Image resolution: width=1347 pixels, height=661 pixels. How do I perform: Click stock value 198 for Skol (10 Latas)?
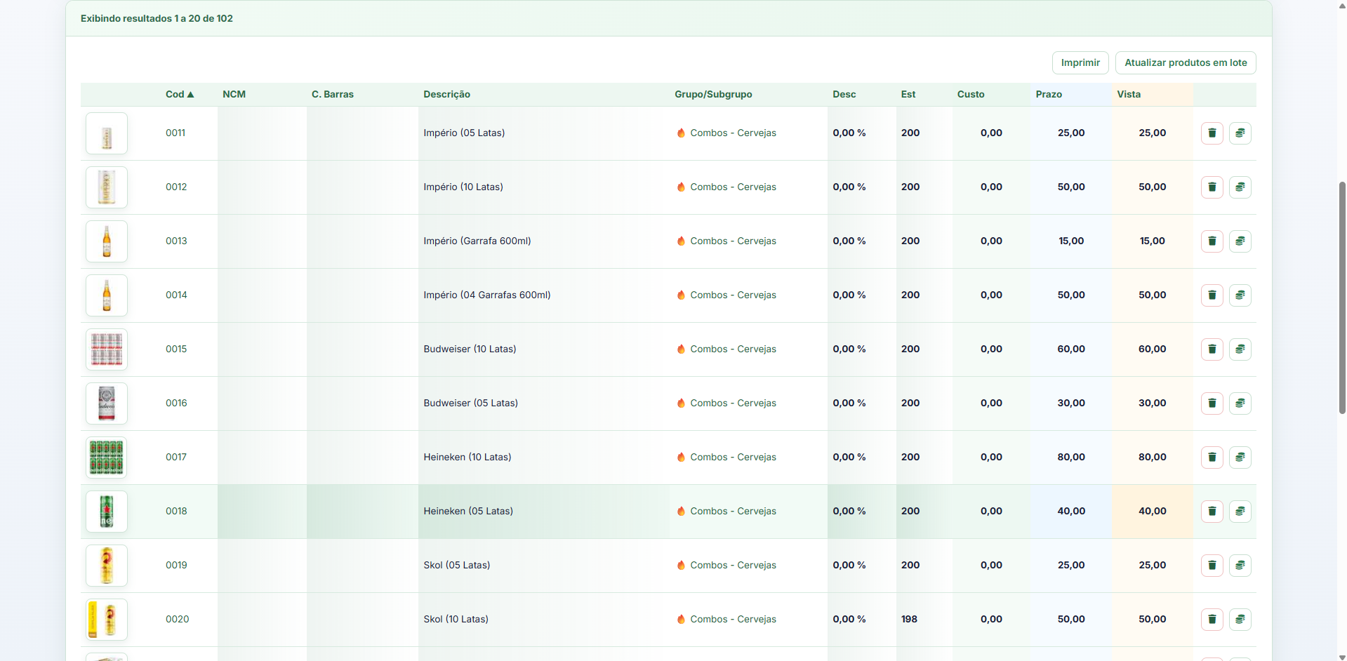pyautogui.click(x=909, y=619)
